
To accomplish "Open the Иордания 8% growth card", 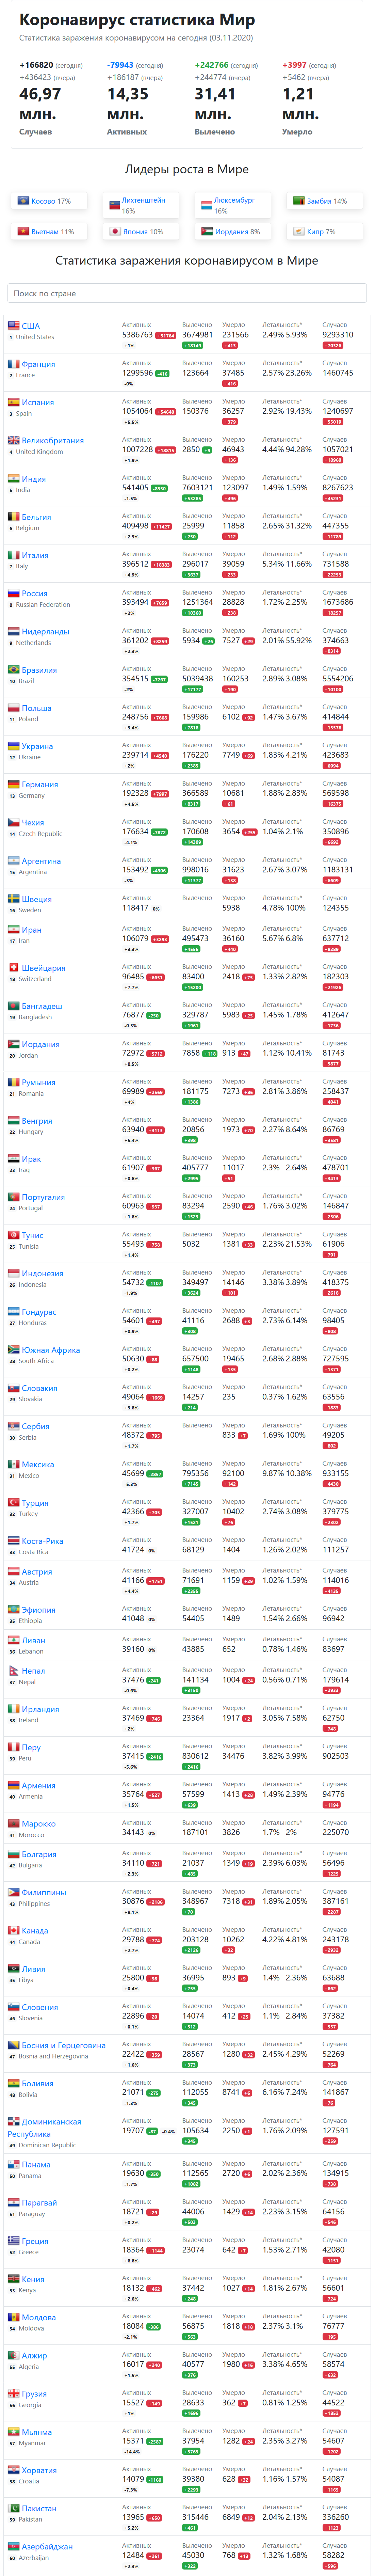I will tap(233, 231).
